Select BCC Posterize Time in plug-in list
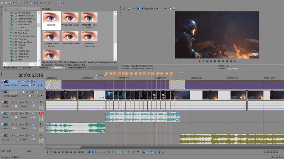Viewport: 284px width, 159px height. [x=23, y=42]
